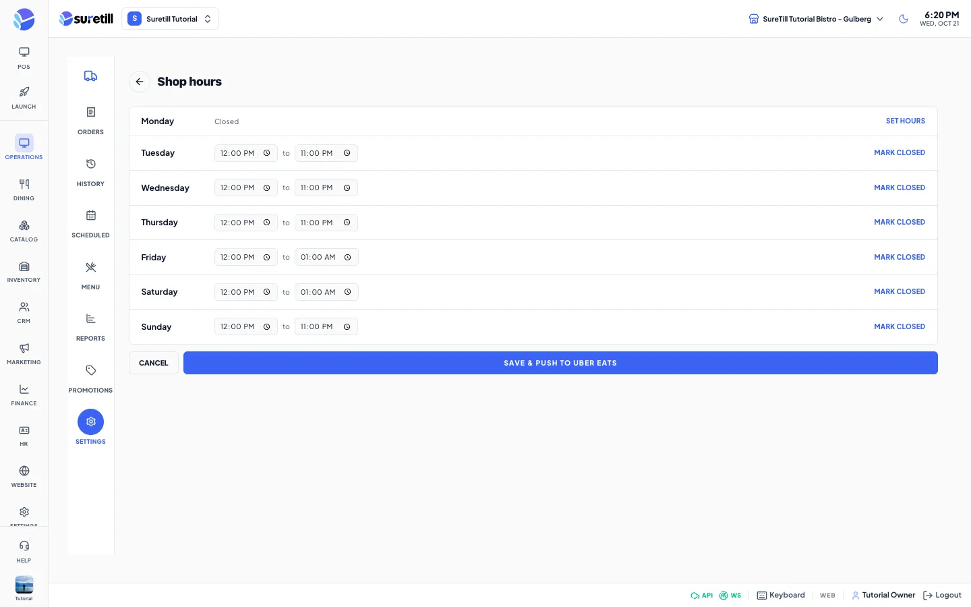Open the SureTill Tutorial Bistro location dropdown
The image size is (971, 607).
coord(816,19)
